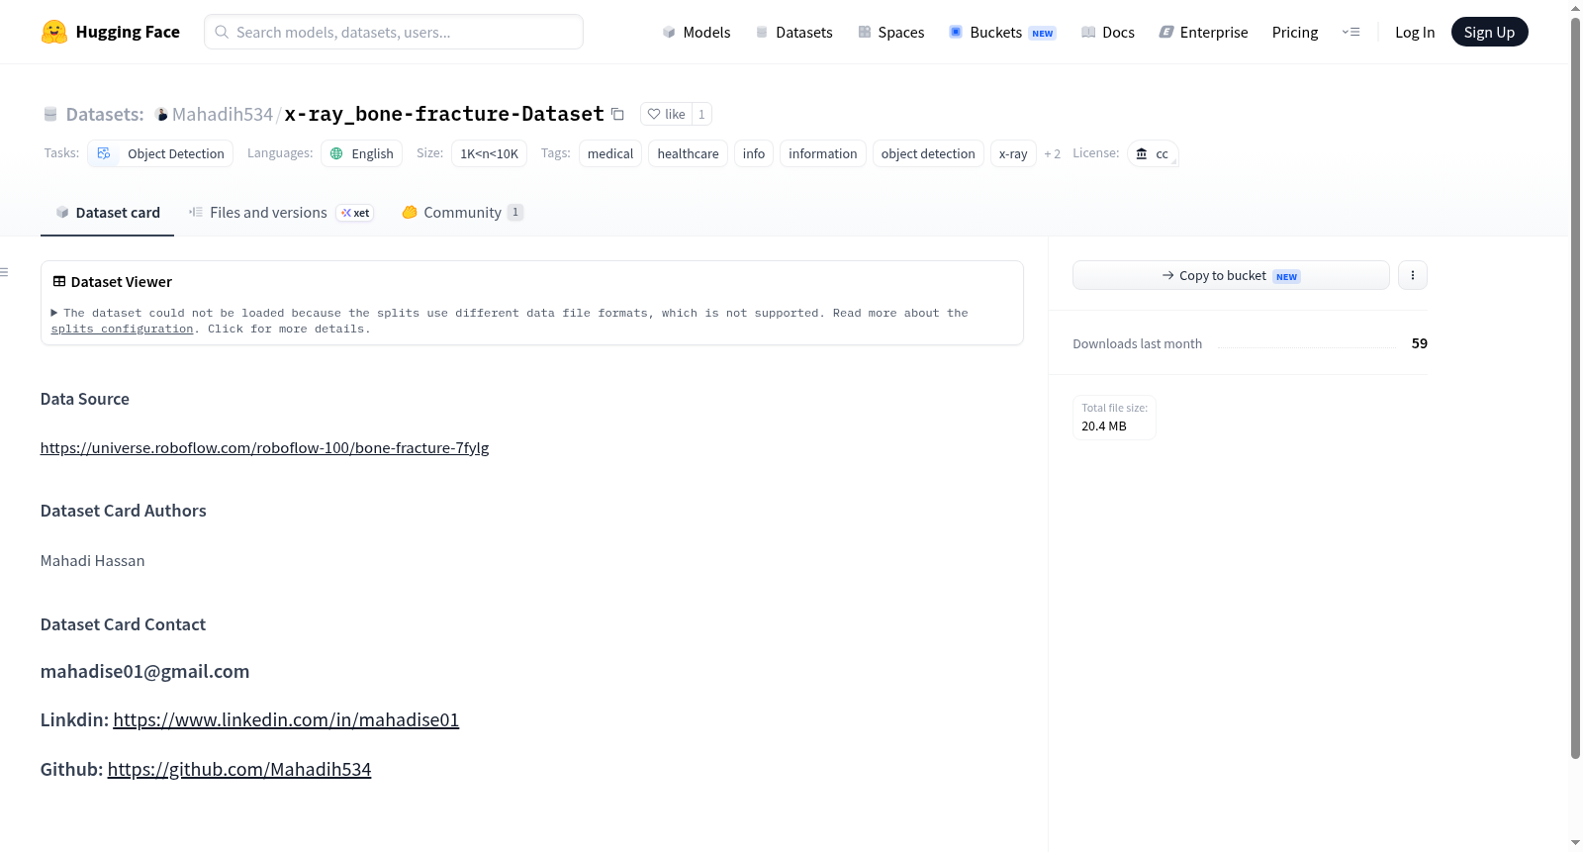This screenshot has width=1583, height=852.
Task: Click the English language tag
Action: [361, 153]
